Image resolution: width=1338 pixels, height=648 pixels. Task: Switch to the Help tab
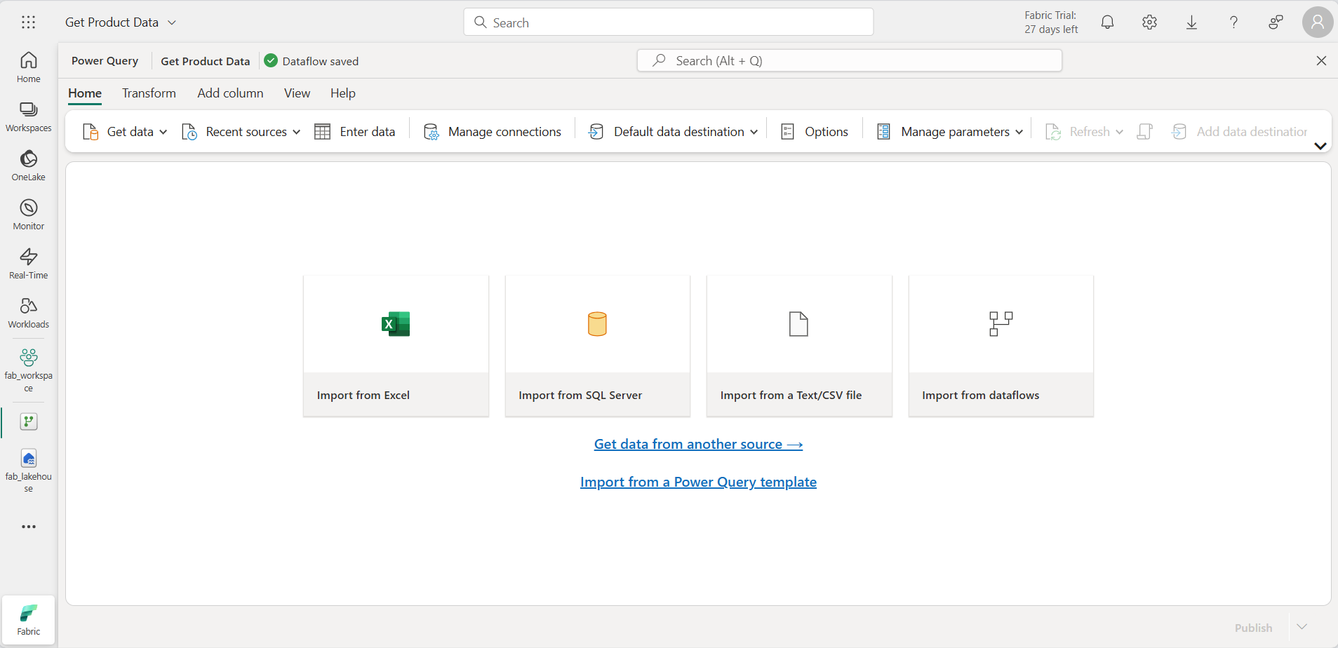point(343,93)
